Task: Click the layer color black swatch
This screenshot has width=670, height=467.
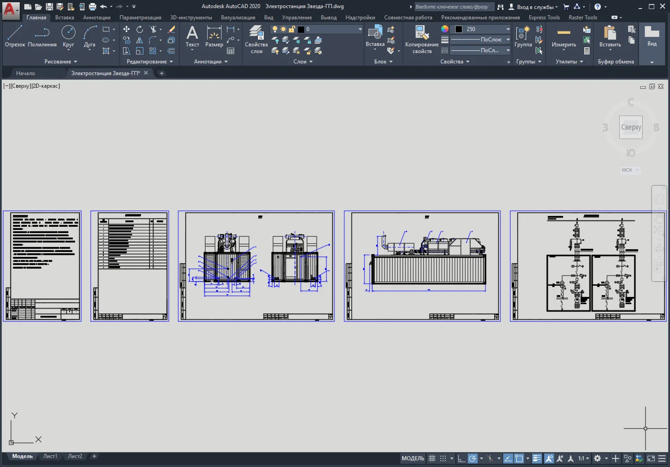Action: click(301, 29)
